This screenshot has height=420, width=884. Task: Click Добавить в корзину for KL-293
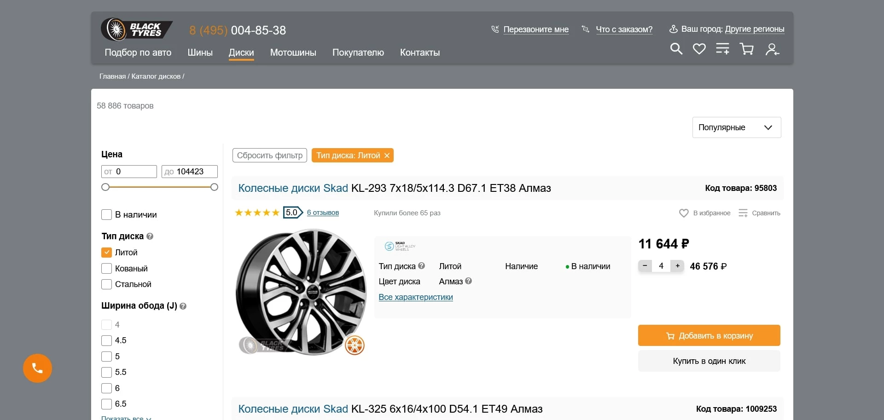709,335
